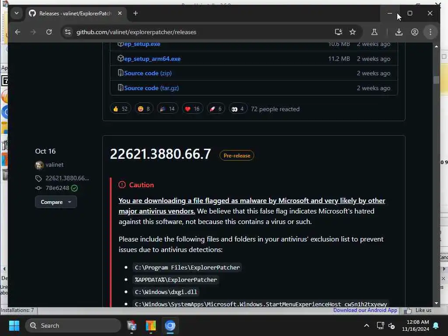
Task: Download Source code (zip)
Action: (x=148, y=73)
